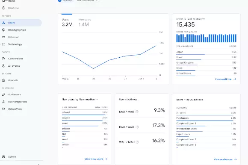Screen dimensions: 248x165
Task: Collapse the sidebar with the bottom chevron
Action: (38, 164)
